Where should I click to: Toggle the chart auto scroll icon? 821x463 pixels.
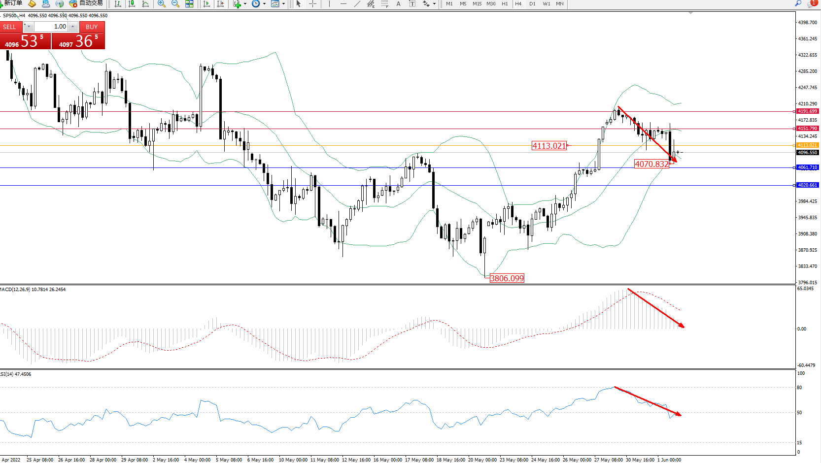[206, 4]
